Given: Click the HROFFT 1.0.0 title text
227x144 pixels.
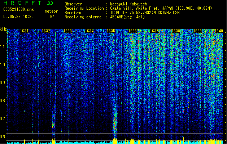Looking at the screenshot, I should tap(28, 3).
